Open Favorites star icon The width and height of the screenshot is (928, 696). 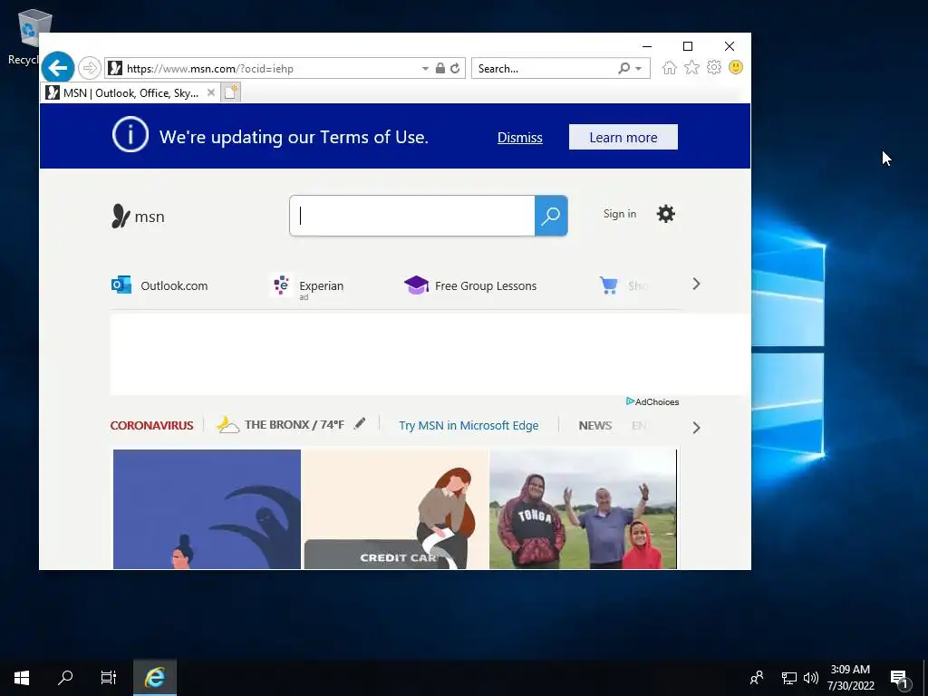pyautogui.click(x=691, y=67)
